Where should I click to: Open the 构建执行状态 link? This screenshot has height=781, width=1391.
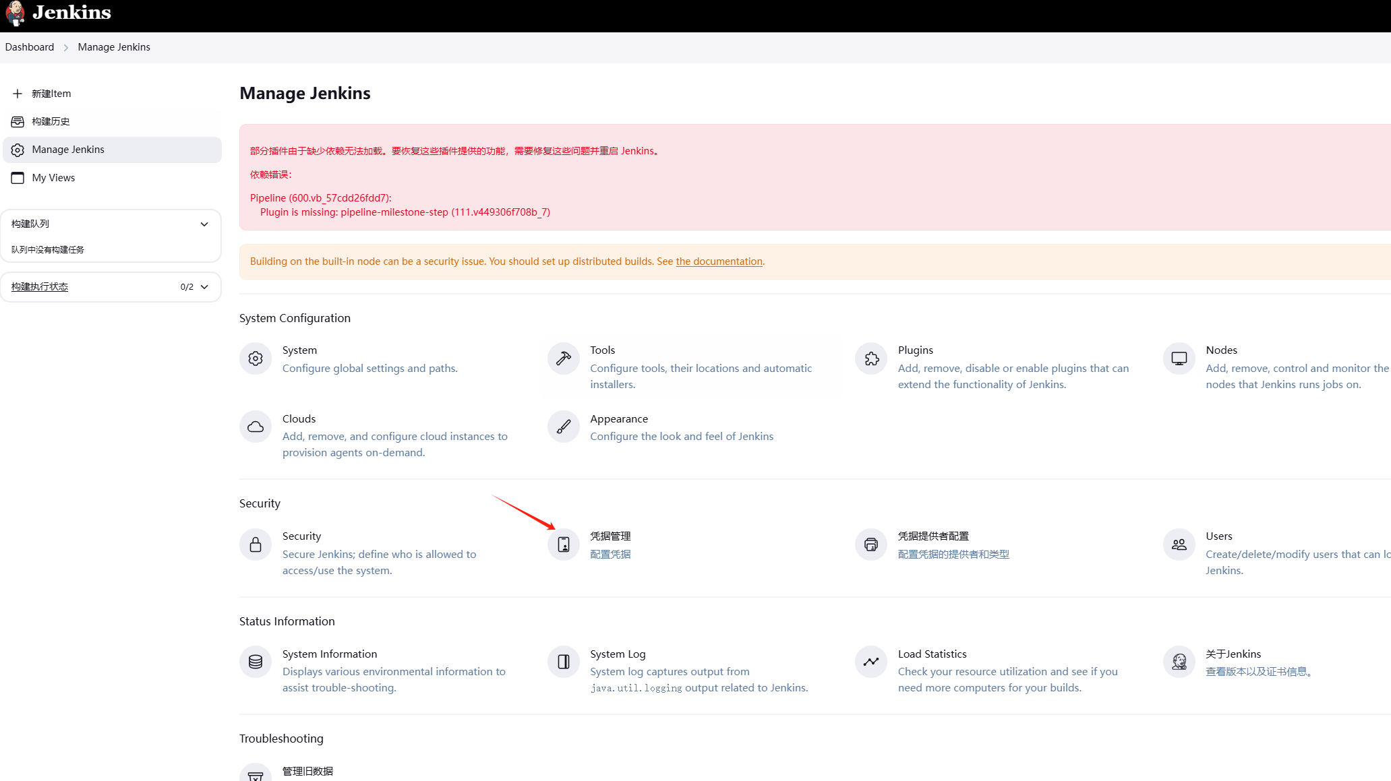40,287
